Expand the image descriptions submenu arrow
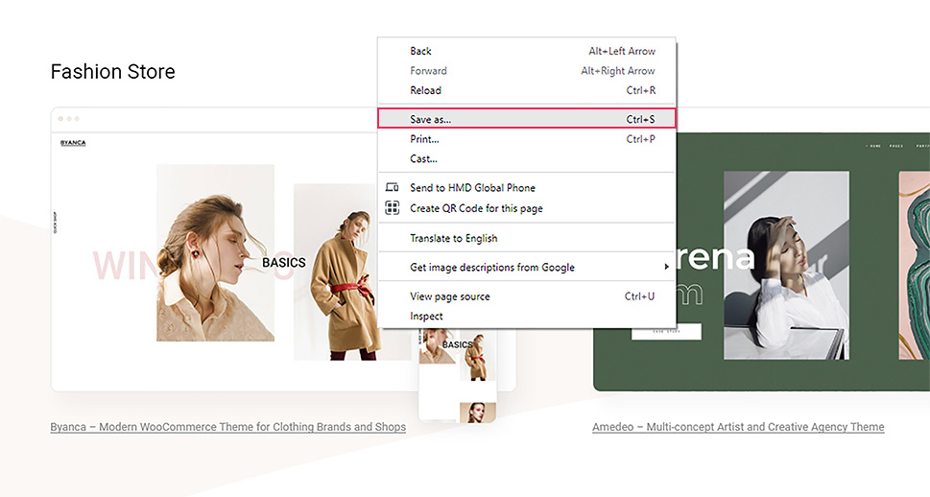The height and width of the screenshot is (497, 930). click(x=666, y=267)
